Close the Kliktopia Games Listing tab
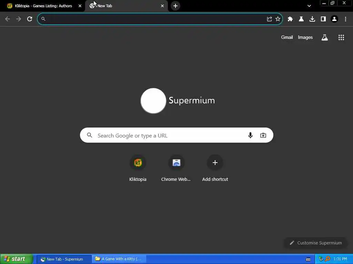The width and height of the screenshot is (353, 264). (x=80, y=6)
